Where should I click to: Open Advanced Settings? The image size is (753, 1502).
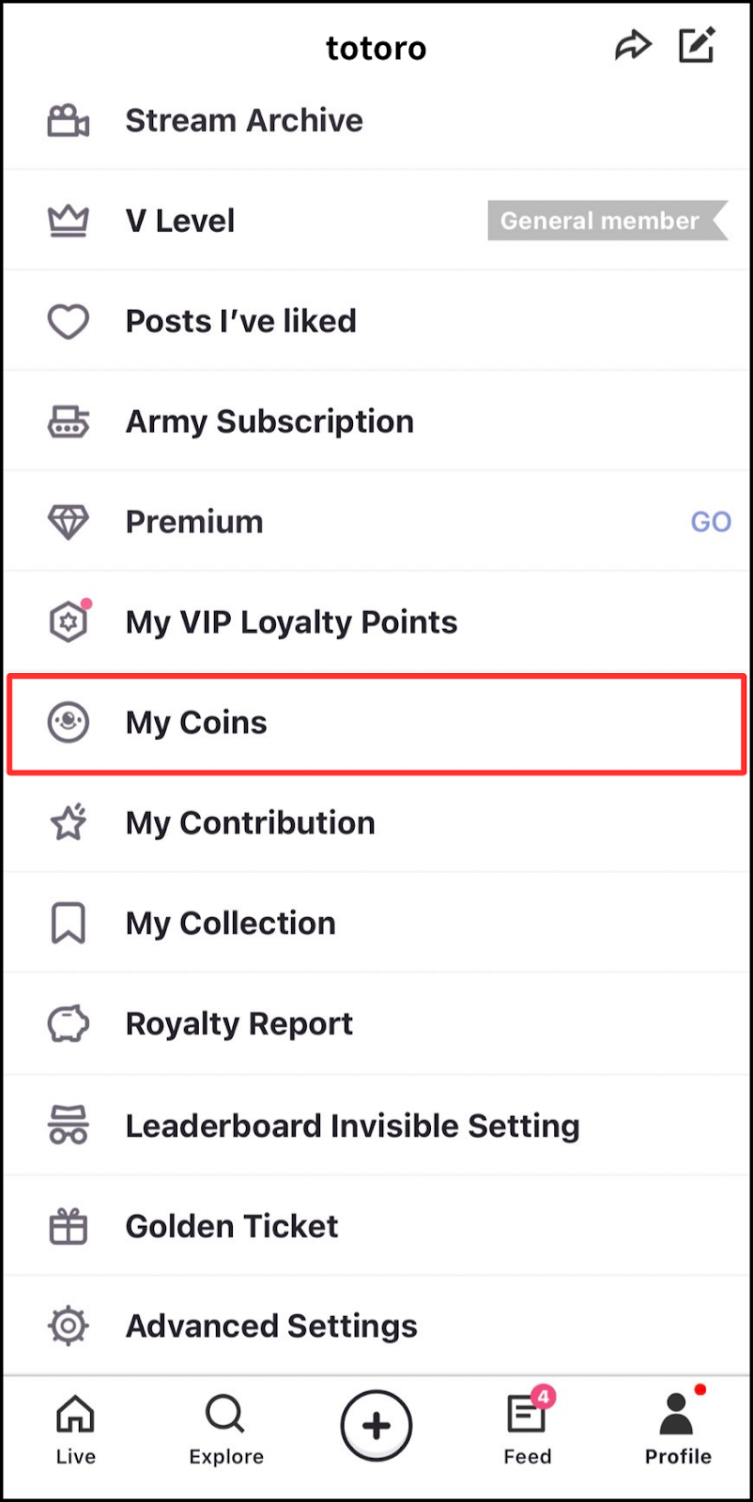tap(271, 1326)
